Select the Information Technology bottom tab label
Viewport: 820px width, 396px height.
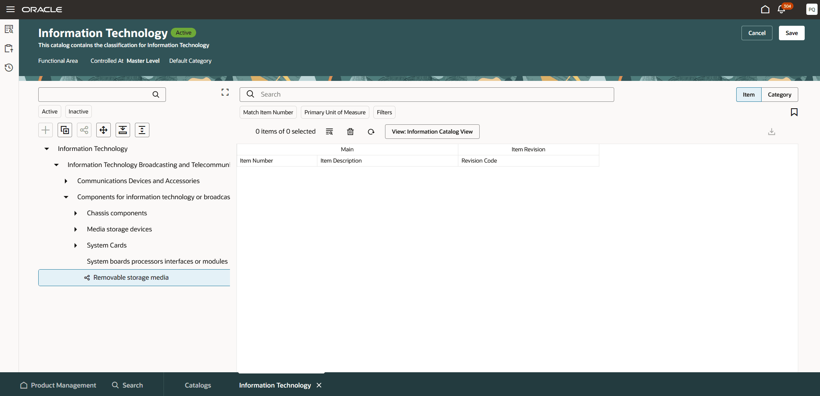click(275, 385)
